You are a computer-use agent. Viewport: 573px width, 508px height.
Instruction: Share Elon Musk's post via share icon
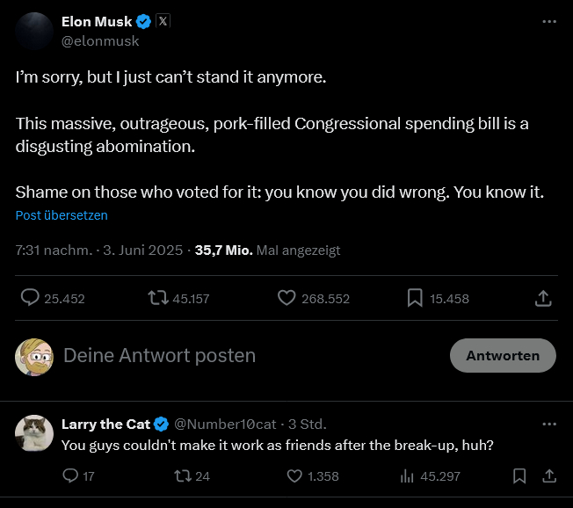pos(543,298)
